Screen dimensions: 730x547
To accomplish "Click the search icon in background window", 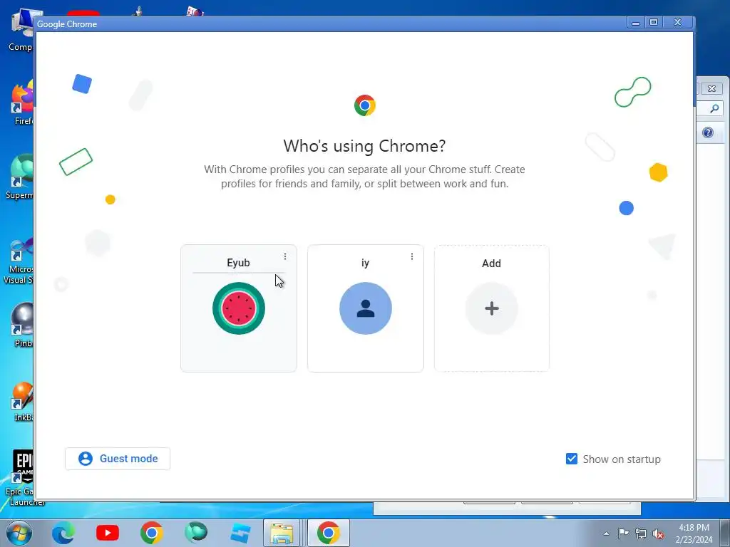I will [714, 109].
